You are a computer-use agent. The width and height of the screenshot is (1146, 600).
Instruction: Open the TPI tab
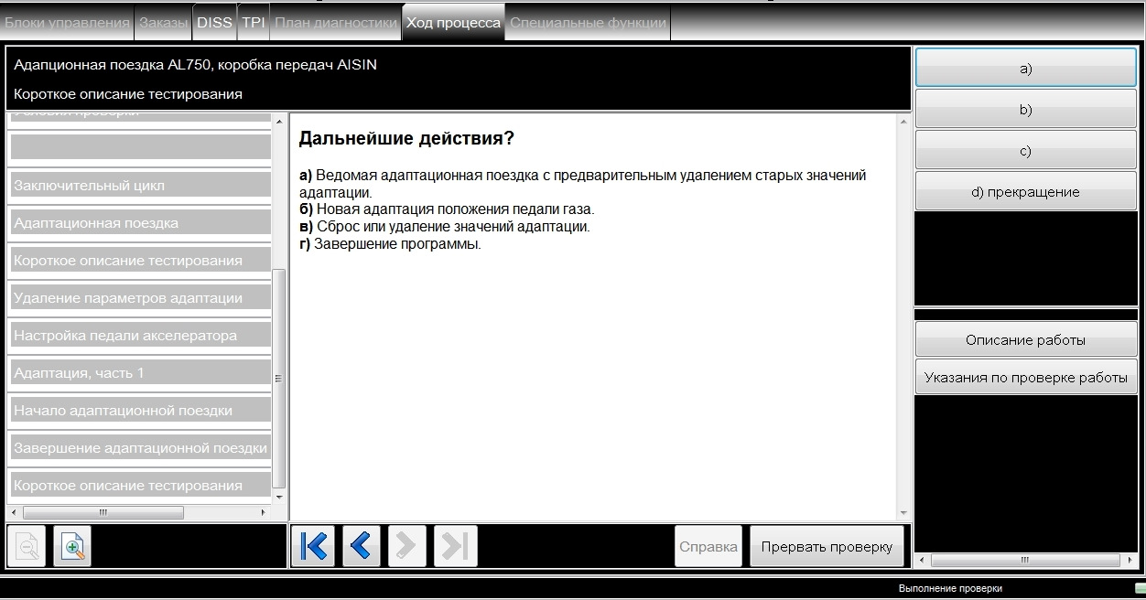pyautogui.click(x=254, y=23)
